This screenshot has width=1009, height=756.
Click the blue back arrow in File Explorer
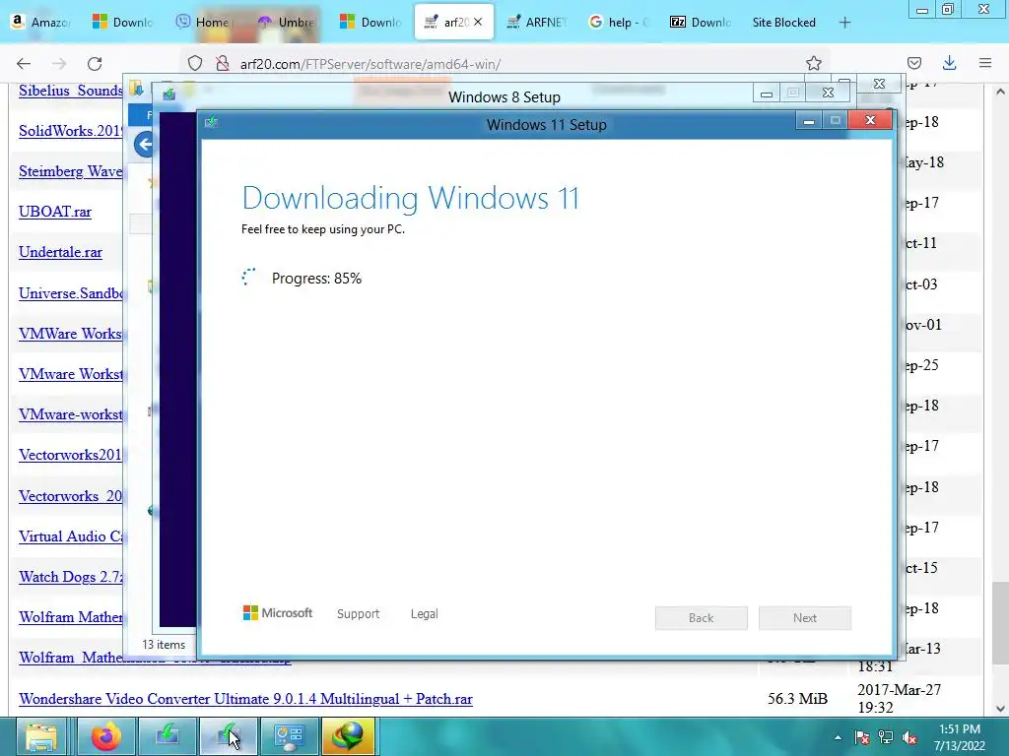click(144, 144)
